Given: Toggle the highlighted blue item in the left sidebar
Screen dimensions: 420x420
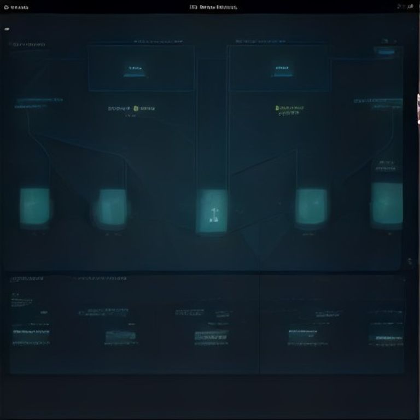Looking at the screenshot, I should click(40, 100).
